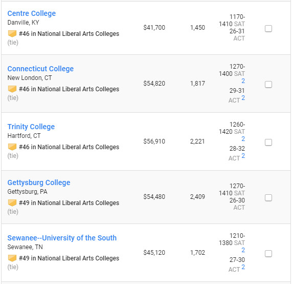Click footnote 2 beside Sewanee ACT score
293x284 pixels.
coord(243,267)
